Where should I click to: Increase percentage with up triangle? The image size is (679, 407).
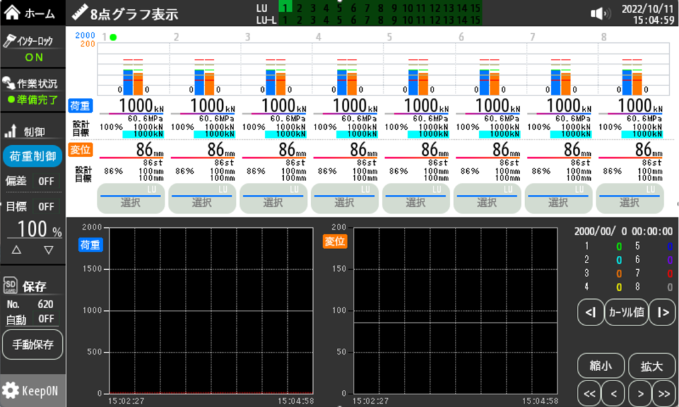[x=17, y=250]
